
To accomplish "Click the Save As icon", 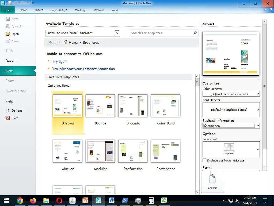I will click(8, 26).
